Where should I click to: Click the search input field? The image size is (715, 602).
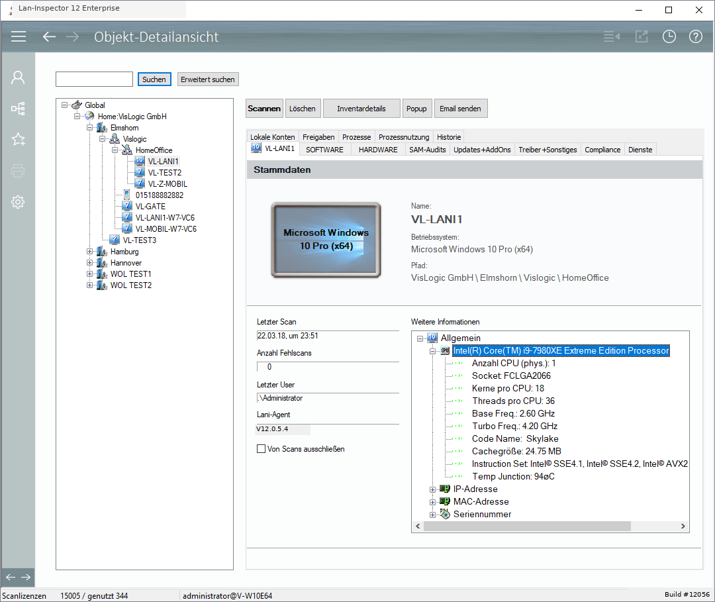95,79
